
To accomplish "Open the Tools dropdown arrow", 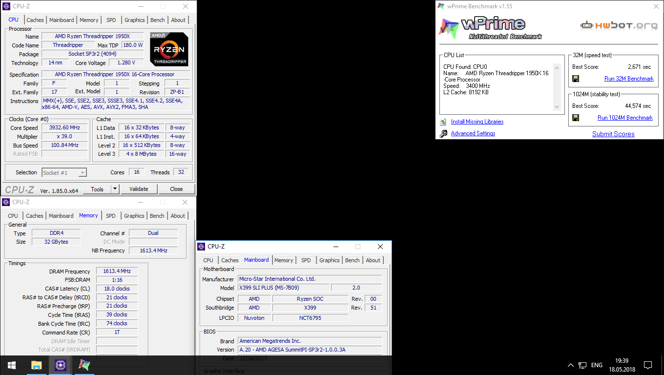I will coord(115,189).
